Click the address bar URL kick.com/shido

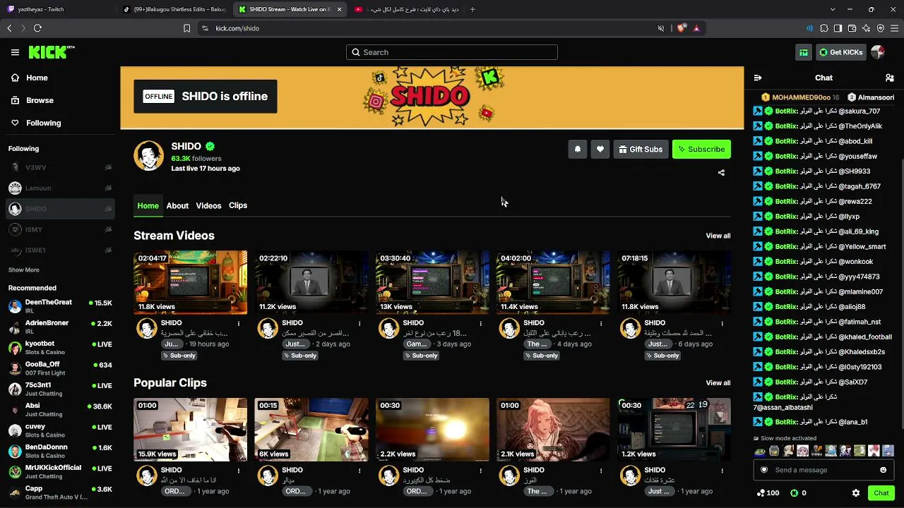[x=237, y=28]
